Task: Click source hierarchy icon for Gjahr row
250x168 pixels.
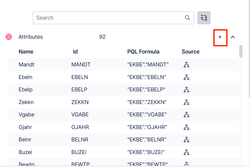Action: tap(186, 127)
